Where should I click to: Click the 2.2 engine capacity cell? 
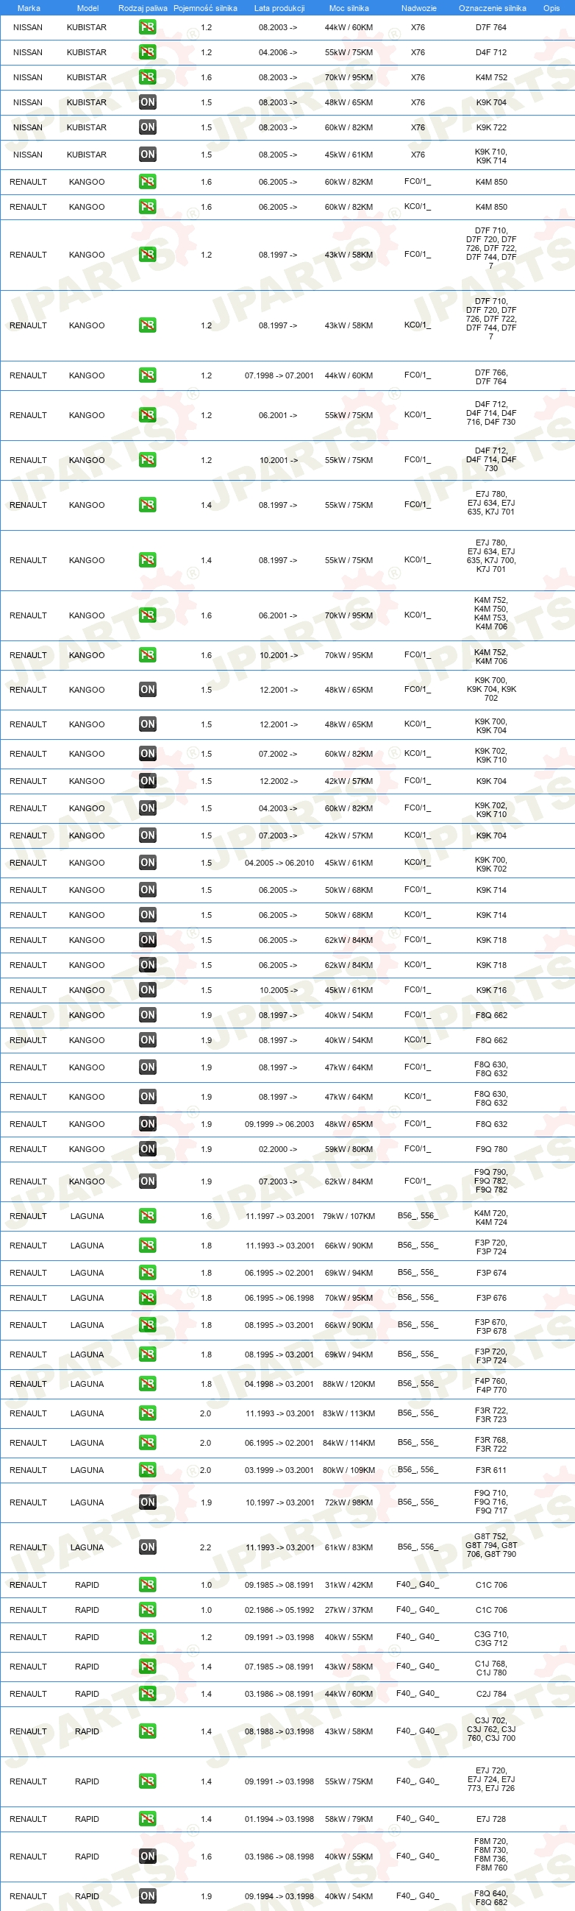[205, 1547]
